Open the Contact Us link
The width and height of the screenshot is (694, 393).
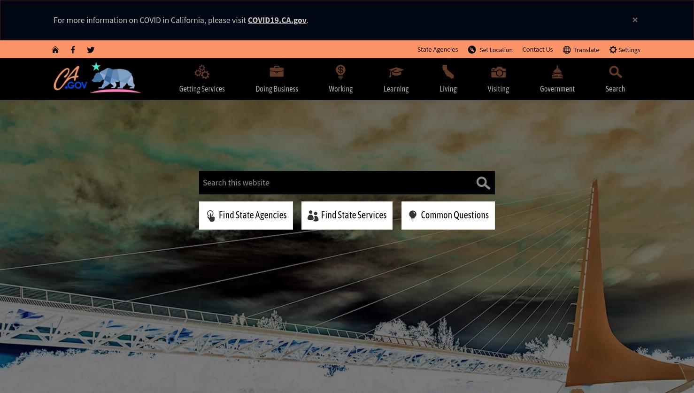pos(538,49)
